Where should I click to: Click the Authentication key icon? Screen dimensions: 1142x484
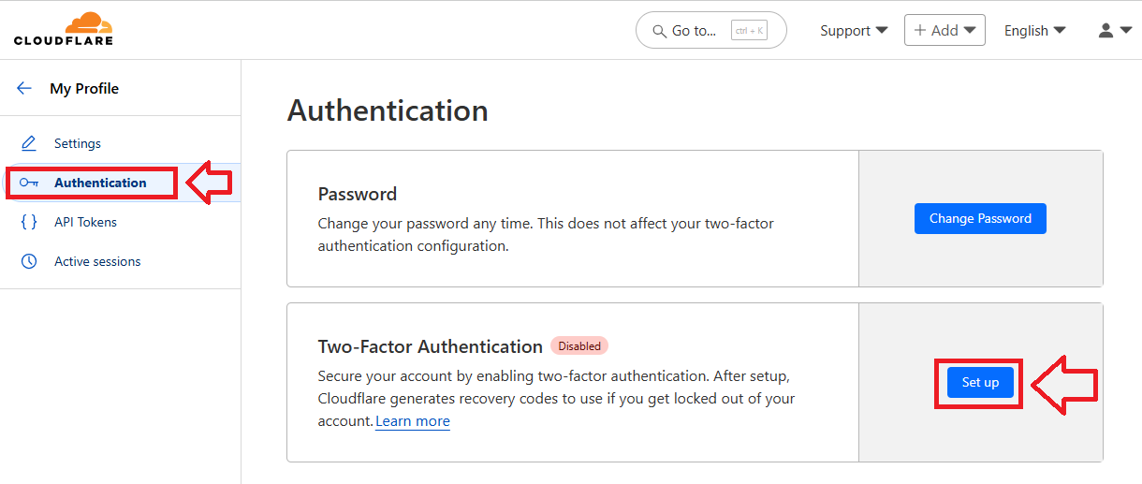tap(29, 183)
